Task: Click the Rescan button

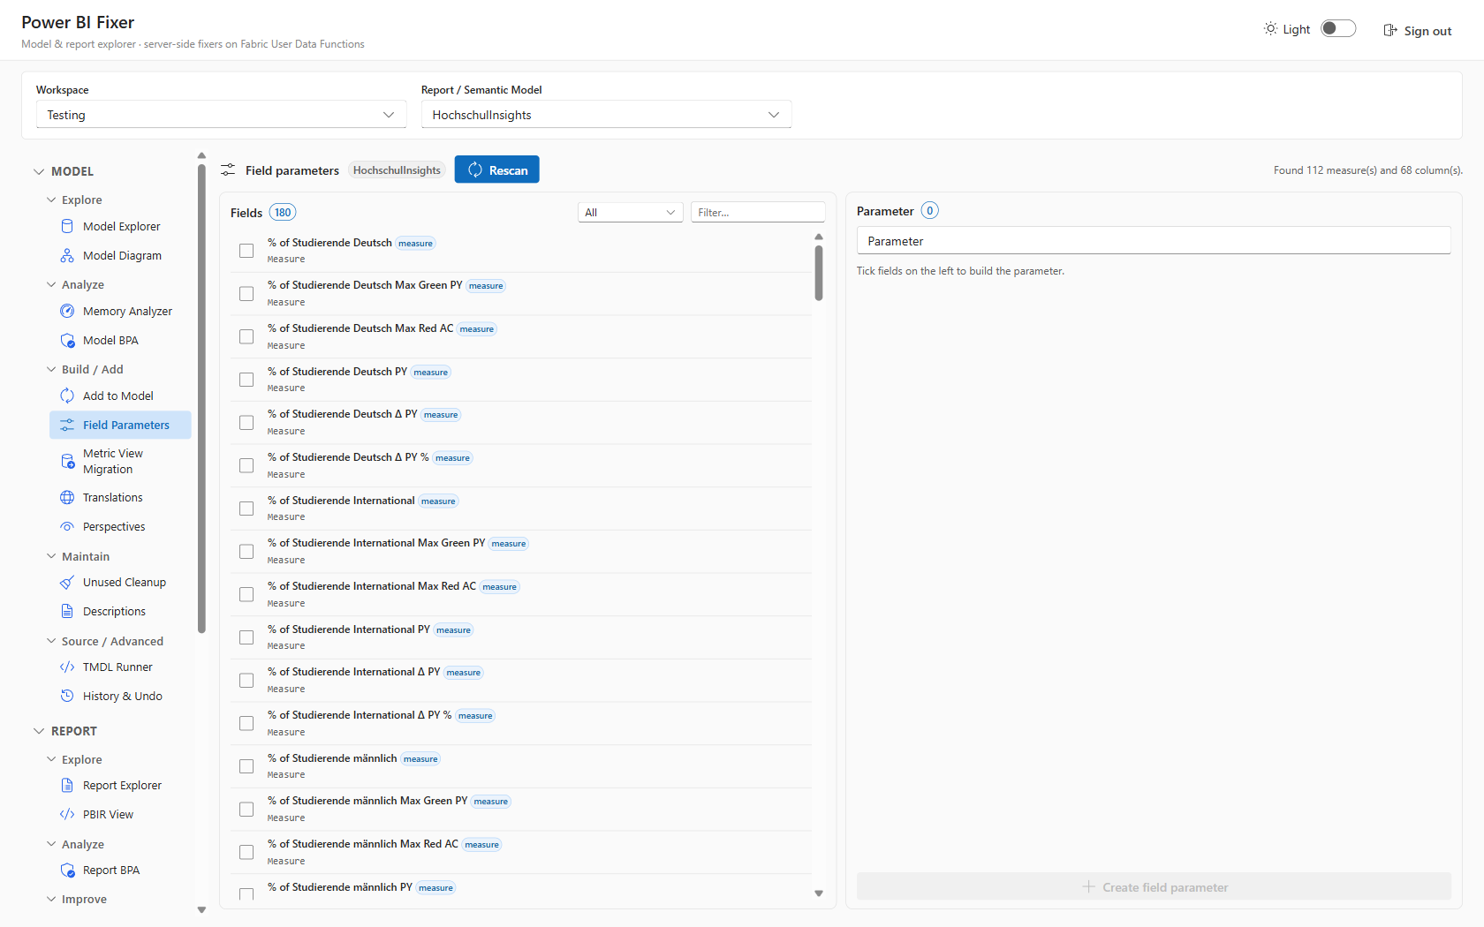Action: (x=496, y=170)
